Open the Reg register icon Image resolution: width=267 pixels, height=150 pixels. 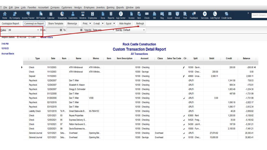point(162,15)
